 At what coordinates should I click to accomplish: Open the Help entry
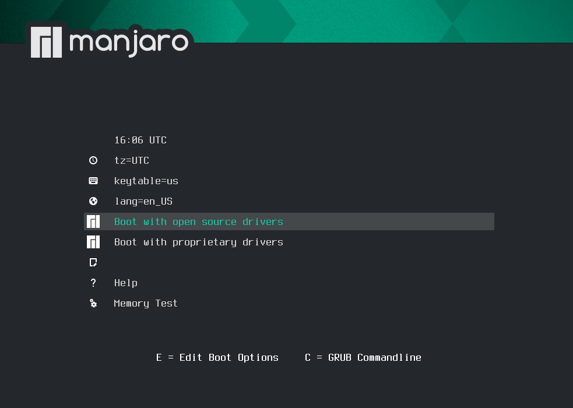[x=289, y=283]
